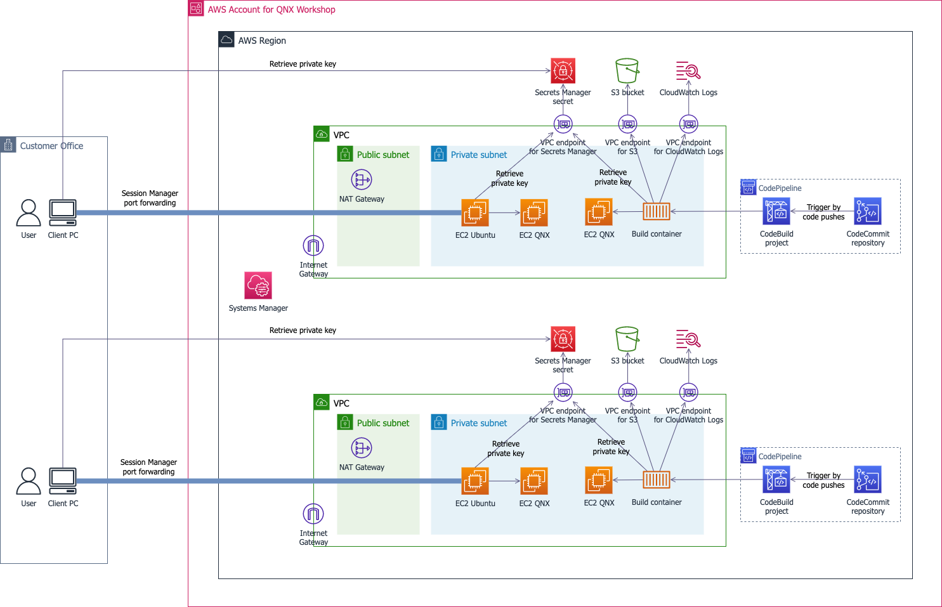
Task: Click lower EC2 QNX icon next to EC2 Ubuntu
Action: coord(534,481)
